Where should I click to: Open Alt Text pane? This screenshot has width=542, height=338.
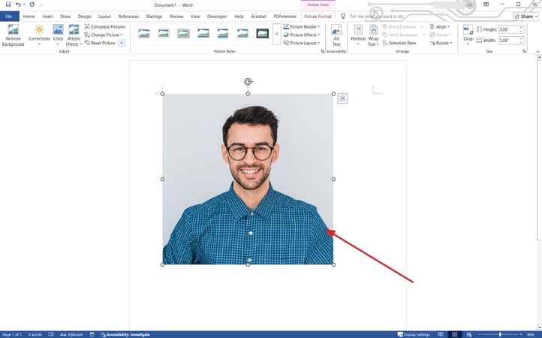point(336,35)
